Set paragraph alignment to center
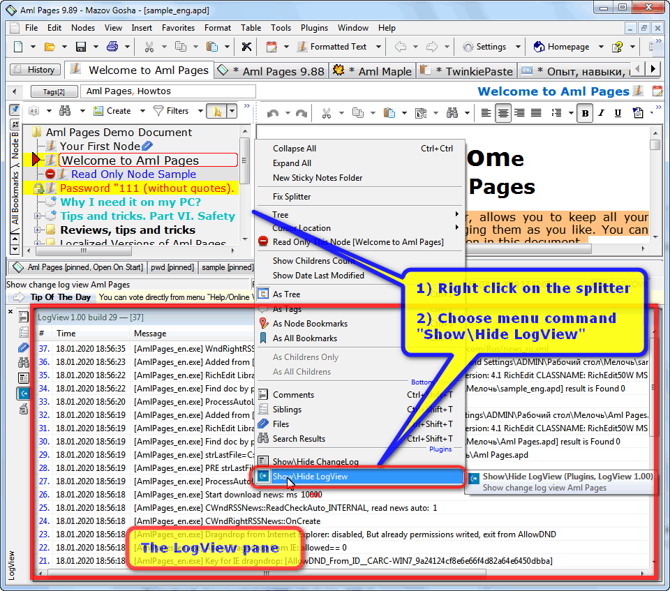This screenshot has width=670, height=591. click(x=503, y=113)
